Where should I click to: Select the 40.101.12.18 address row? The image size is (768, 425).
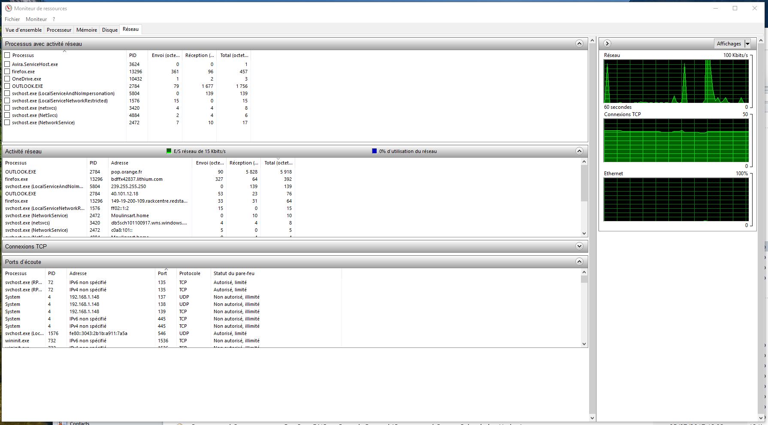[149, 194]
